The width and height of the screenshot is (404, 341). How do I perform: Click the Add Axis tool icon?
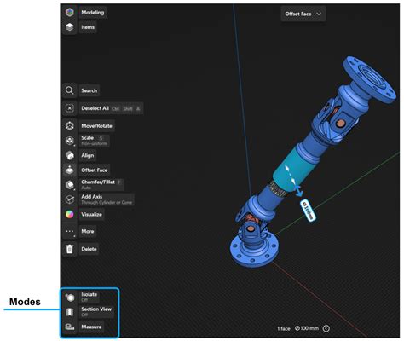coord(70,199)
